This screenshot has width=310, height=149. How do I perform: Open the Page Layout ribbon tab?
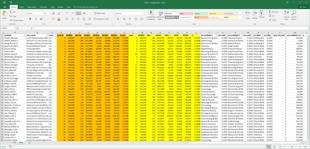pos(32,7)
